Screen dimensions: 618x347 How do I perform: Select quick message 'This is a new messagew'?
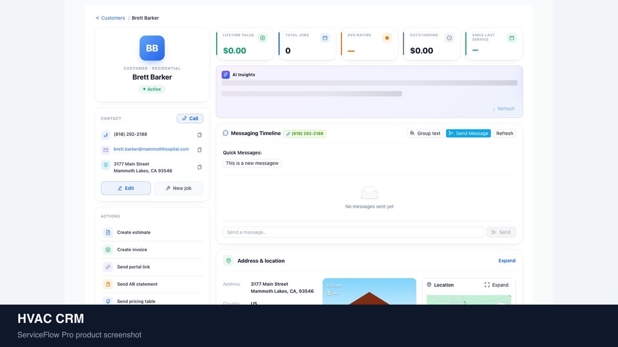pos(252,163)
